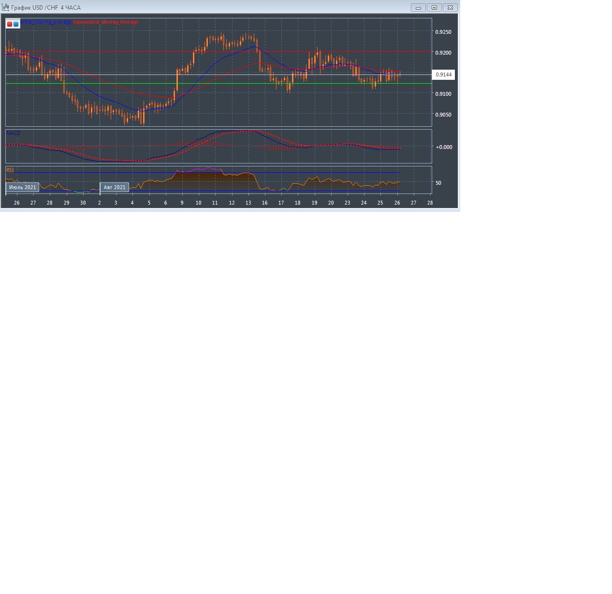Click the red square chart button
612x594 pixels.
click(10, 24)
